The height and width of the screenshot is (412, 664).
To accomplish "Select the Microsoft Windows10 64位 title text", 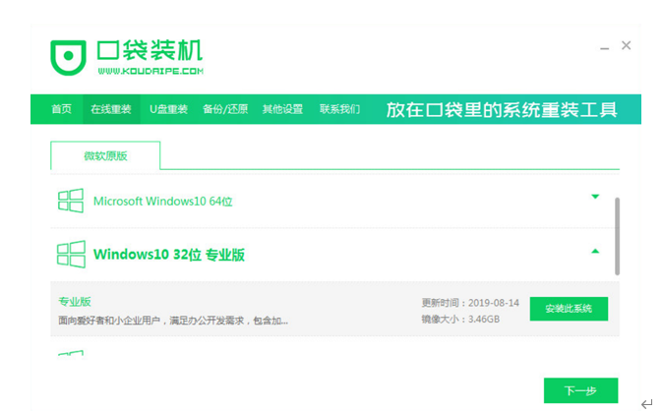I will click(x=163, y=202).
